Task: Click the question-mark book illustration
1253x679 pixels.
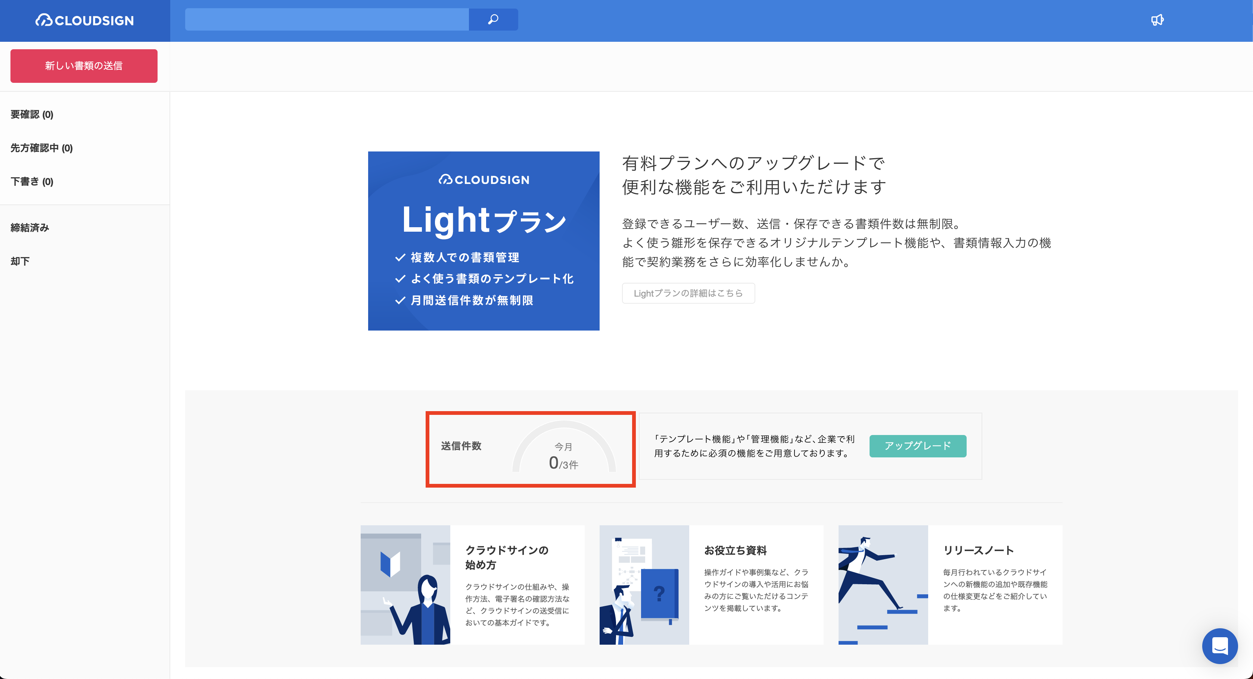Action: tap(644, 585)
